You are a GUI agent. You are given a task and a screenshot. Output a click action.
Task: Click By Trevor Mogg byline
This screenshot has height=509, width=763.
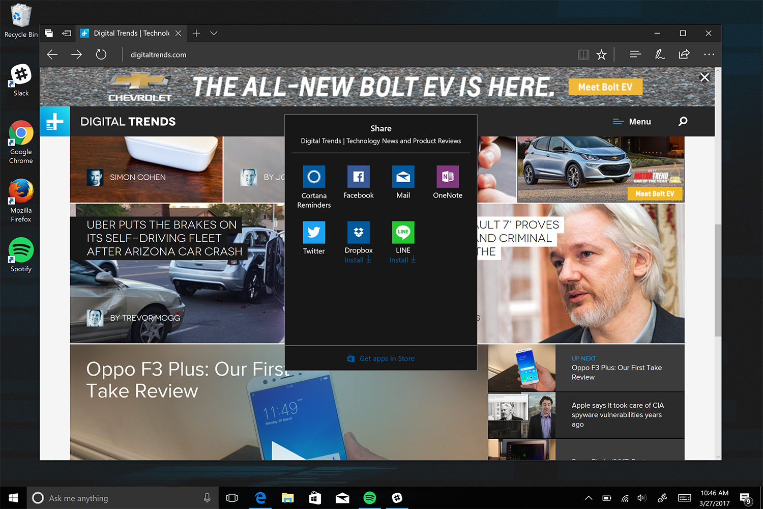coord(145,318)
